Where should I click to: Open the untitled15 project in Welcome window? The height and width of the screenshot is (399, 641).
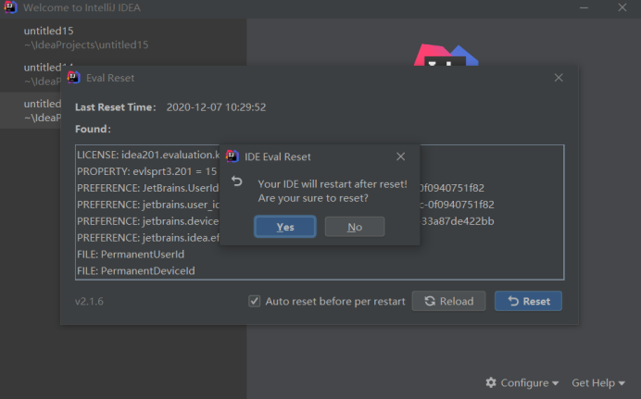click(x=122, y=38)
